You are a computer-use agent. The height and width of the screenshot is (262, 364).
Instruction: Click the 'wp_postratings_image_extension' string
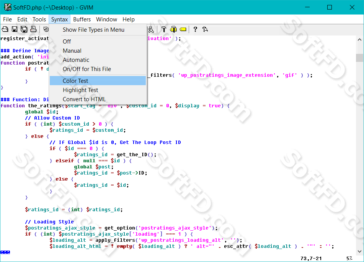pos(227,75)
